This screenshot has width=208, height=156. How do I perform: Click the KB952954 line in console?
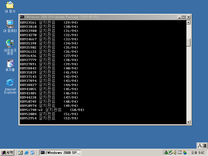(x=49, y=118)
